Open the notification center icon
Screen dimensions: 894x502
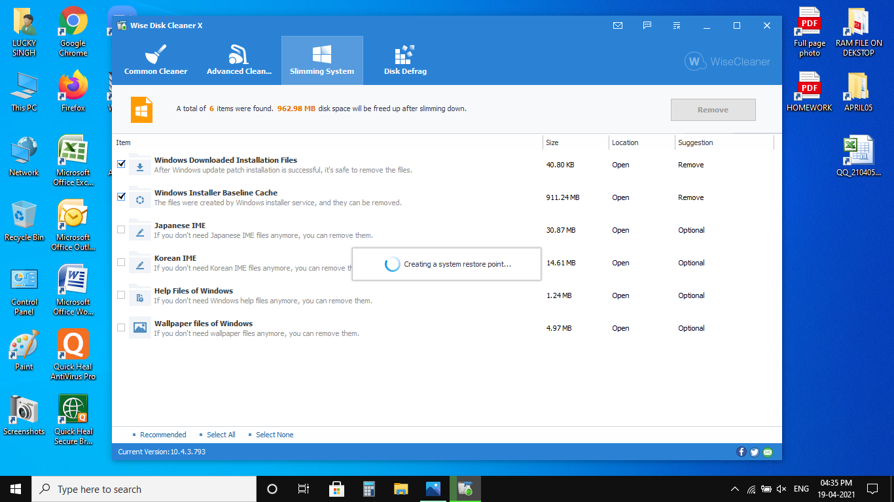coord(872,489)
